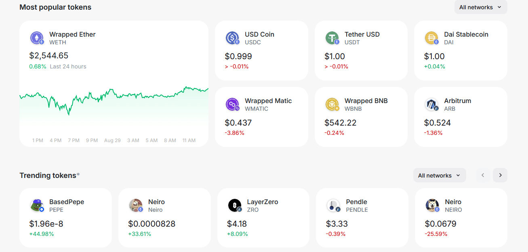
Task: Click the Wrapped Ether price chart line
Action: click(121, 95)
